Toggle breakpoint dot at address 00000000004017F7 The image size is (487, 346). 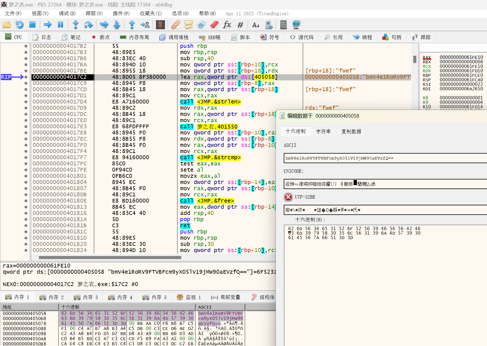point(26,158)
